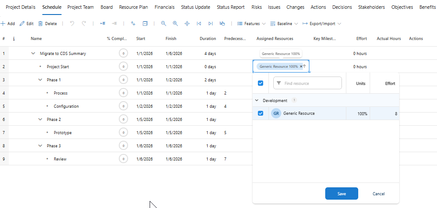
Task: Click the GR avatar icon
Action: [x=276, y=113]
